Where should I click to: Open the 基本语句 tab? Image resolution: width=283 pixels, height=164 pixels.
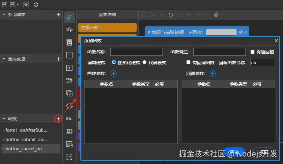[107, 15]
